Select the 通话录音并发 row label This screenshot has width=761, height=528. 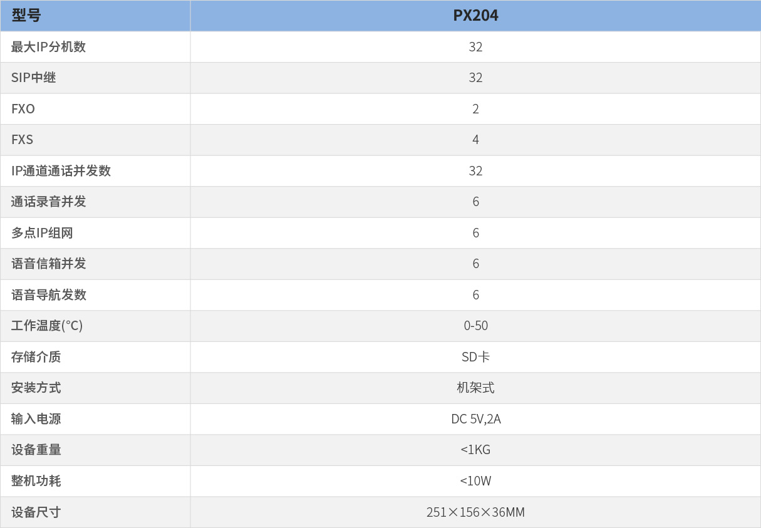tap(48, 202)
